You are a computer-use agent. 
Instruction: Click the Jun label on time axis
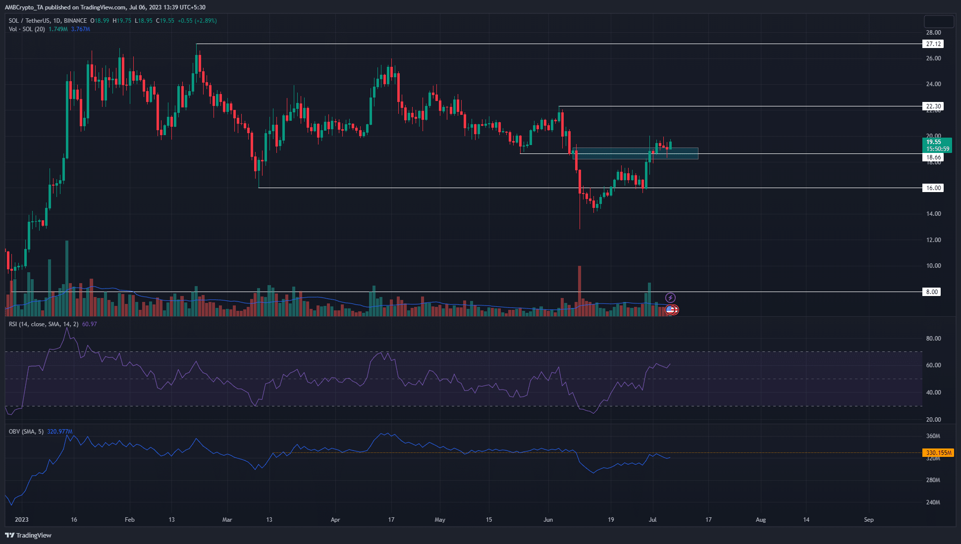click(x=548, y=520)
